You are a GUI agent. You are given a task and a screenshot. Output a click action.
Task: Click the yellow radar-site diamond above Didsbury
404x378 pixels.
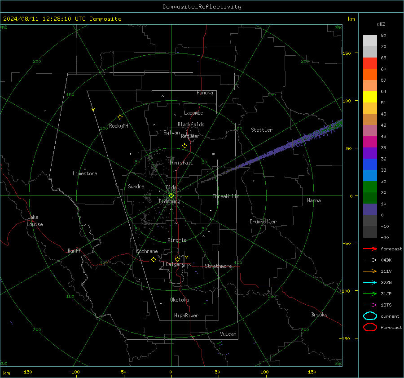(x=171, y=196)
